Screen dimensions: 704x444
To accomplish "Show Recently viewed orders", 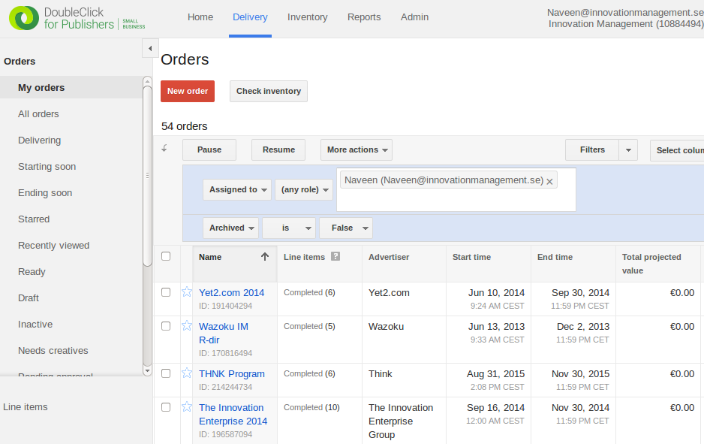I will [x=53, y=246].
